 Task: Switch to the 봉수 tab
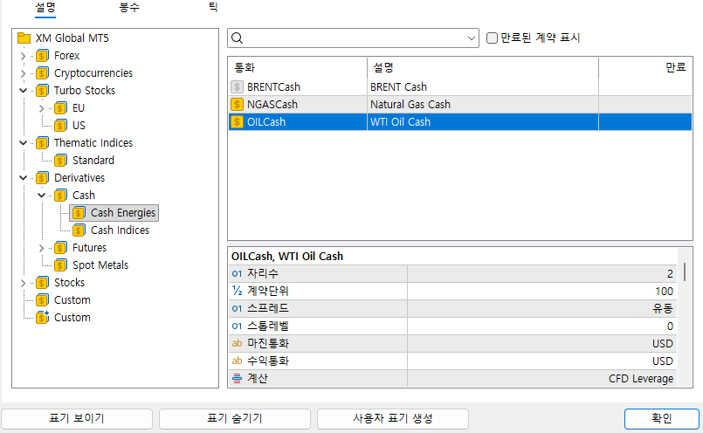(x=128, y=7)
